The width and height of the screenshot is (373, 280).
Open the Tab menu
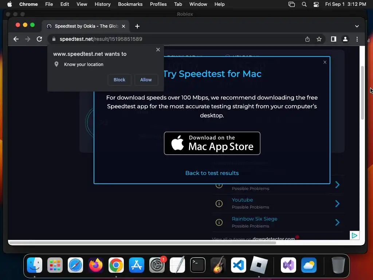click(x=178, y=4)
